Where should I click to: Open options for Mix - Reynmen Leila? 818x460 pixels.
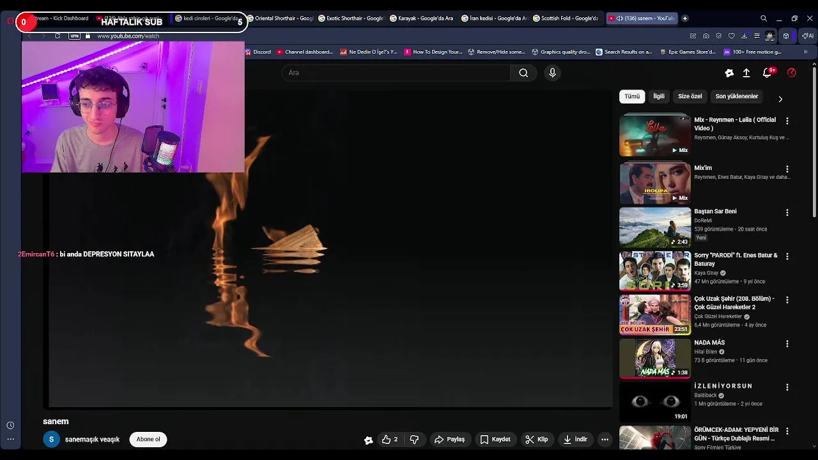[787, 121]
